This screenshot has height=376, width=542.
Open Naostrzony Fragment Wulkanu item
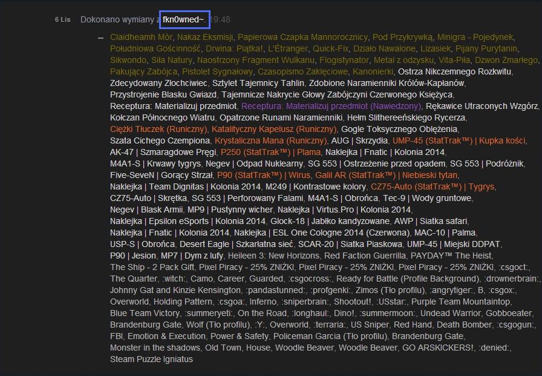pyautogui.click(x=256, y=60)
